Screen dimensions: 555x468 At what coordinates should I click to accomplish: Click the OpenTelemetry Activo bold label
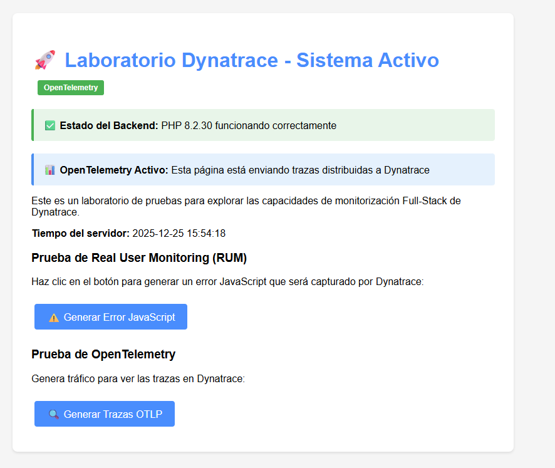[x=114, y=170]
